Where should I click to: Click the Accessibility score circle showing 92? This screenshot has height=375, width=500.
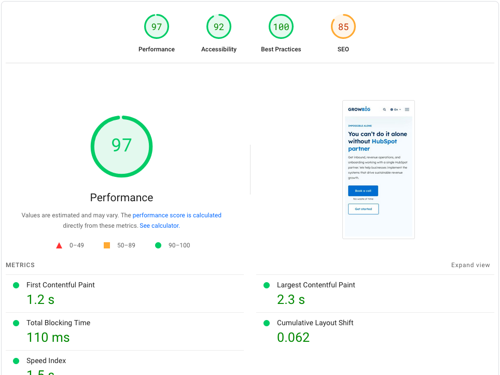(218, 26)
